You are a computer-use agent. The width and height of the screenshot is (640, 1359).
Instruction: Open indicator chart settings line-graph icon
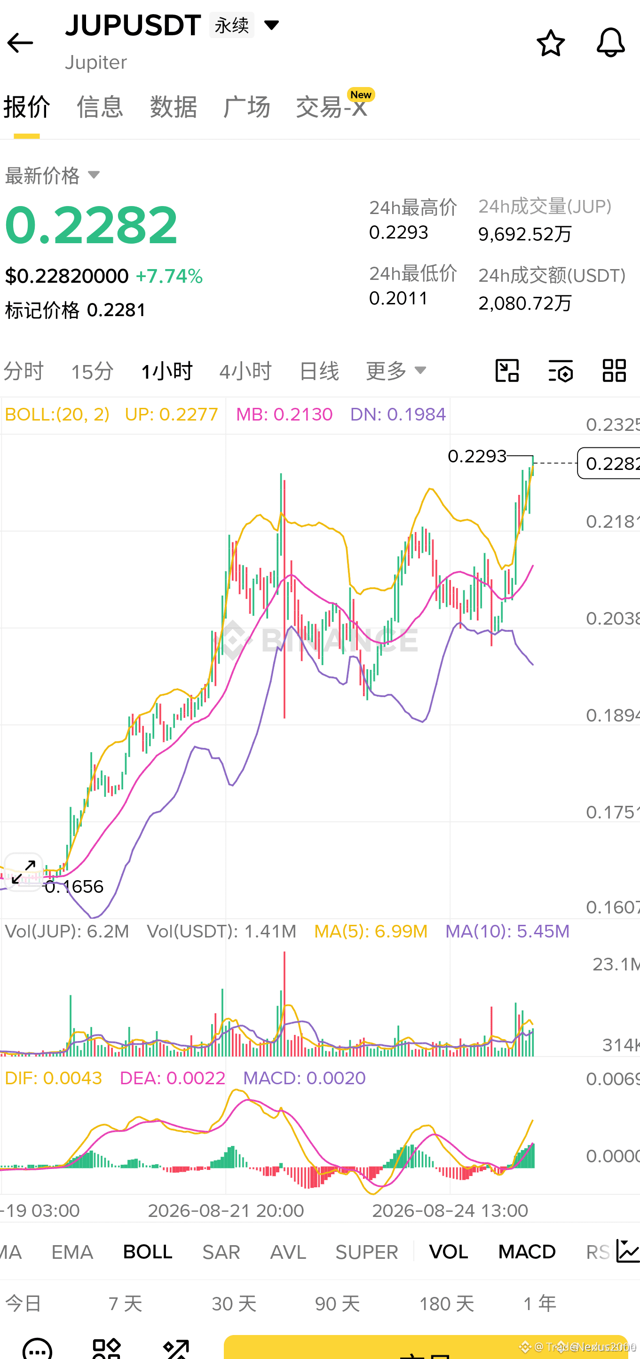(627, 1251)
